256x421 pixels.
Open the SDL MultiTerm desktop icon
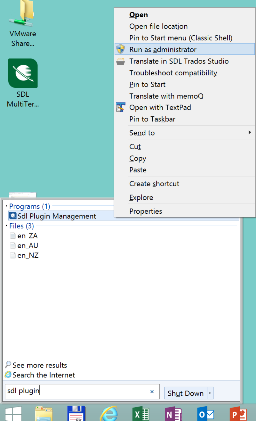(x=23, y=83)
